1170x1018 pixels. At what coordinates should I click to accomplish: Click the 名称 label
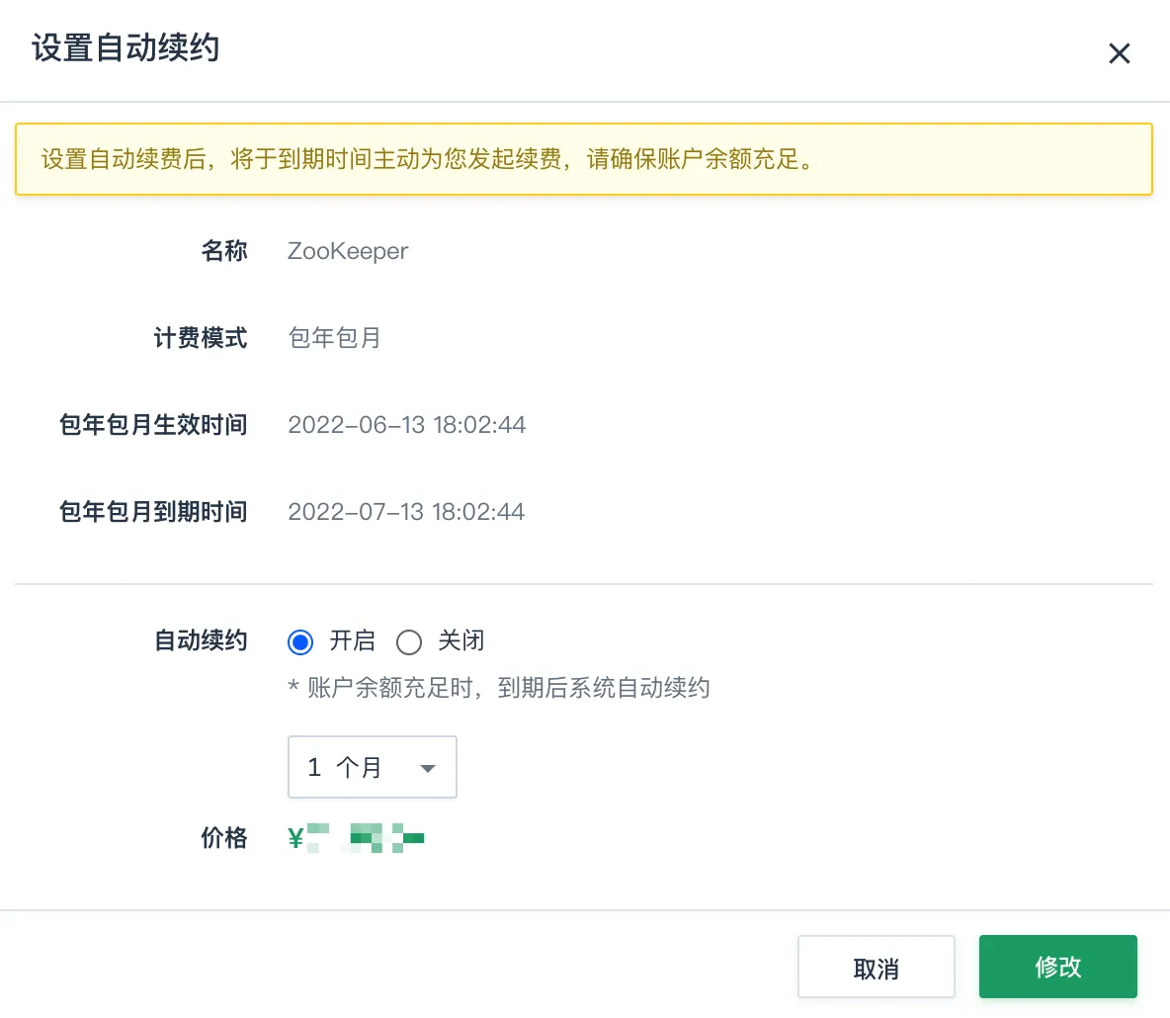[x=224, y=251]
